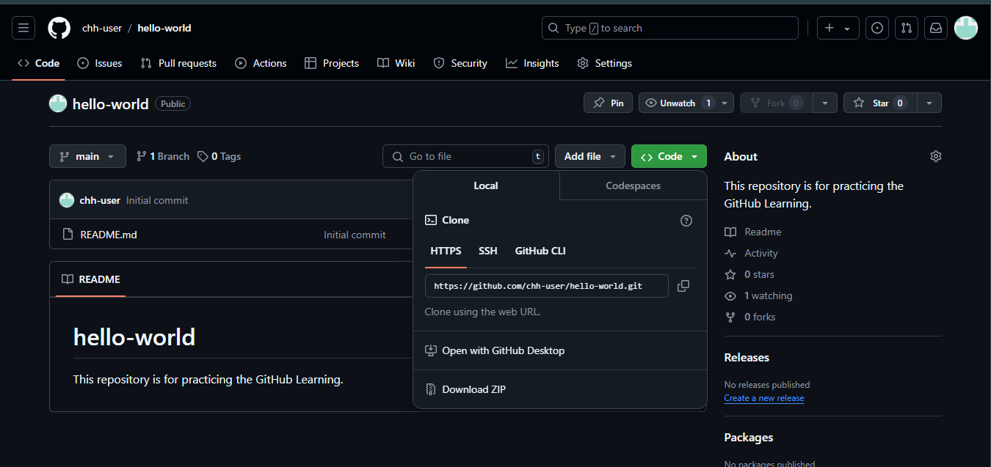The image size is (991, 467).
Task: Expand the main branch selector dropdown
Action: (x=87, y=156)
